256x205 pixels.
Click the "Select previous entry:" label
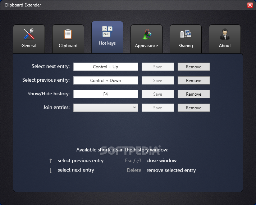[x=46, y=80]
